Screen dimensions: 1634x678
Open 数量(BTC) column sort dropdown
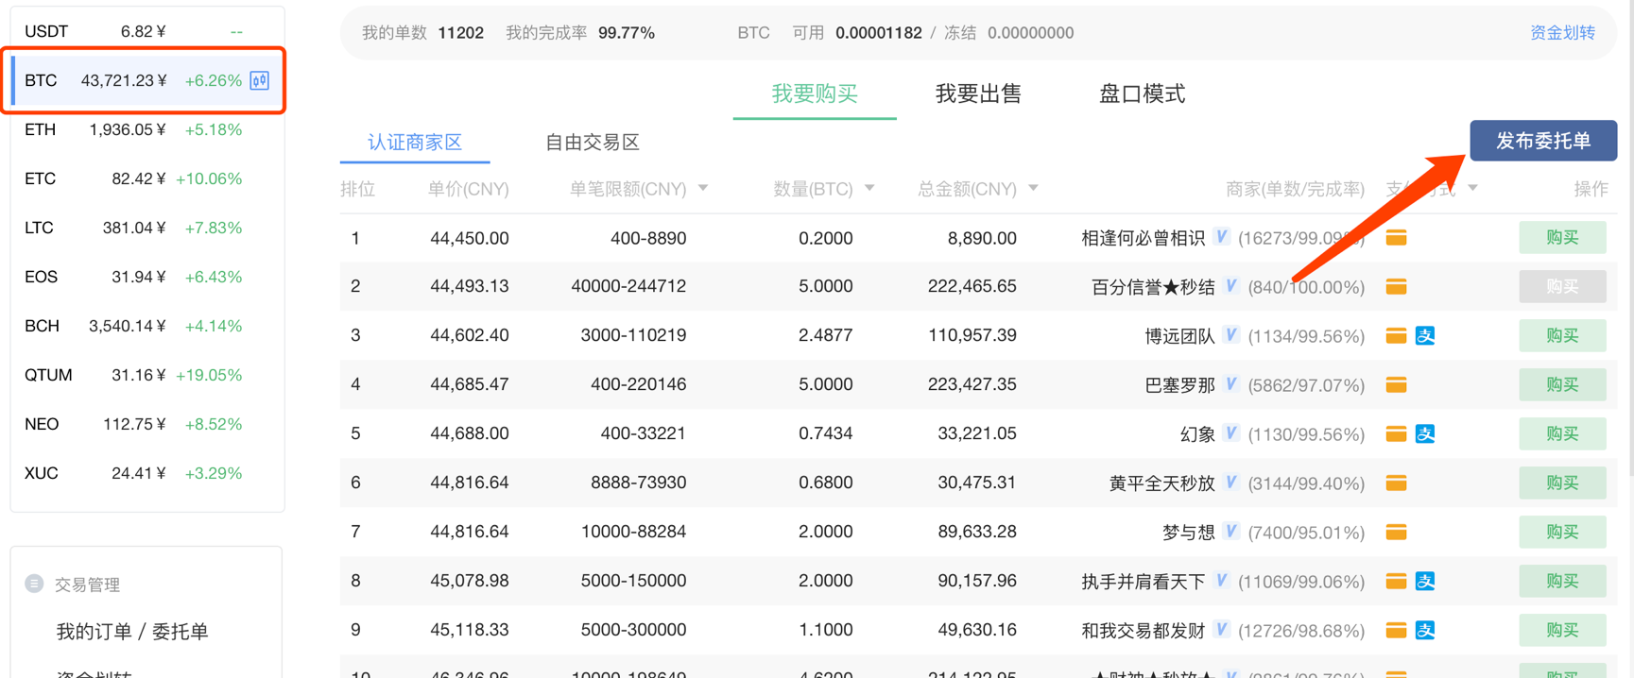869,189
